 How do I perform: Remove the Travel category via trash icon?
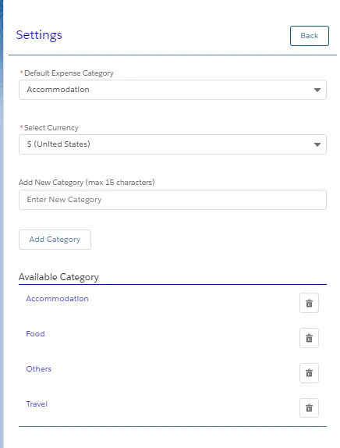coord(309,407)
